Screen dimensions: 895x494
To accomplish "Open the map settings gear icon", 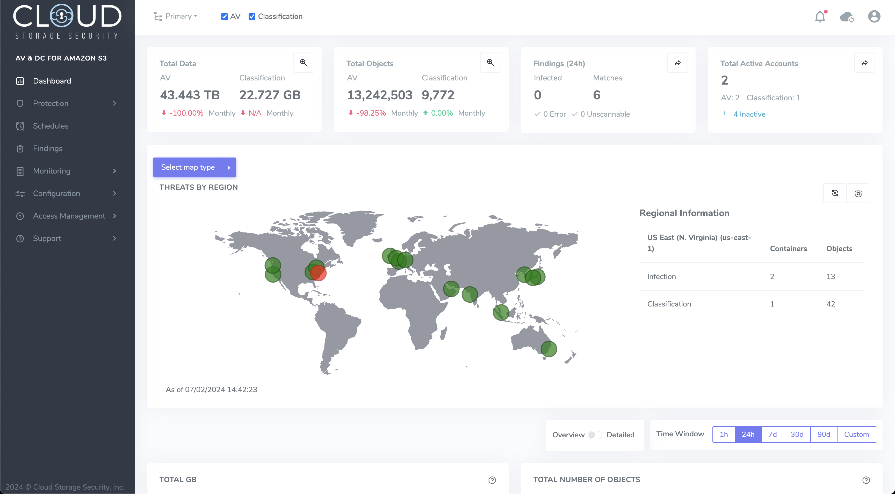I will (x=858, y=193).
